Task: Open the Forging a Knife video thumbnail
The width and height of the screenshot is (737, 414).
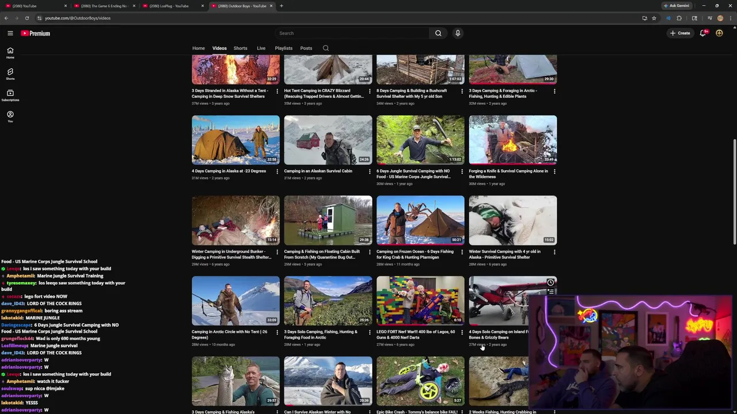Action: point(513,140)
